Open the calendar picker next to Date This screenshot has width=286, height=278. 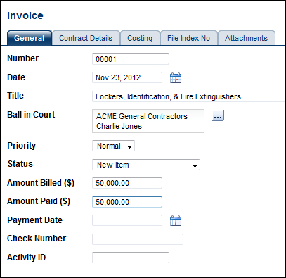point(176,77)
